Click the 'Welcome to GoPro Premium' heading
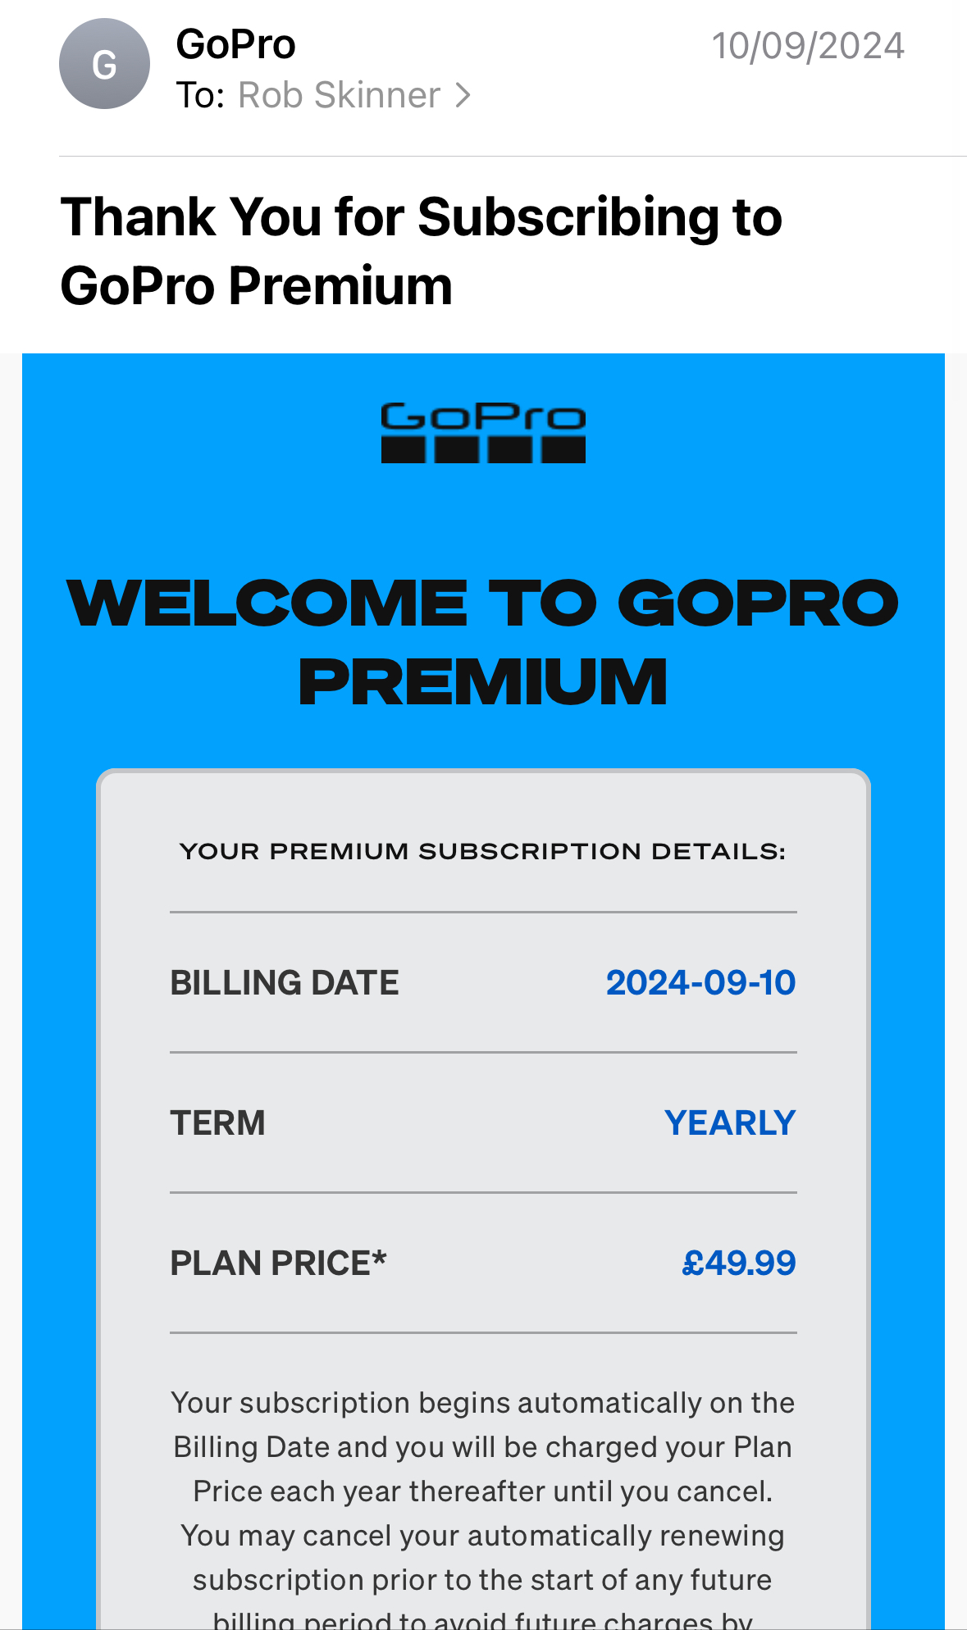Image resolution: width=967 pixels, height=1630 pixels. [483, 642]
